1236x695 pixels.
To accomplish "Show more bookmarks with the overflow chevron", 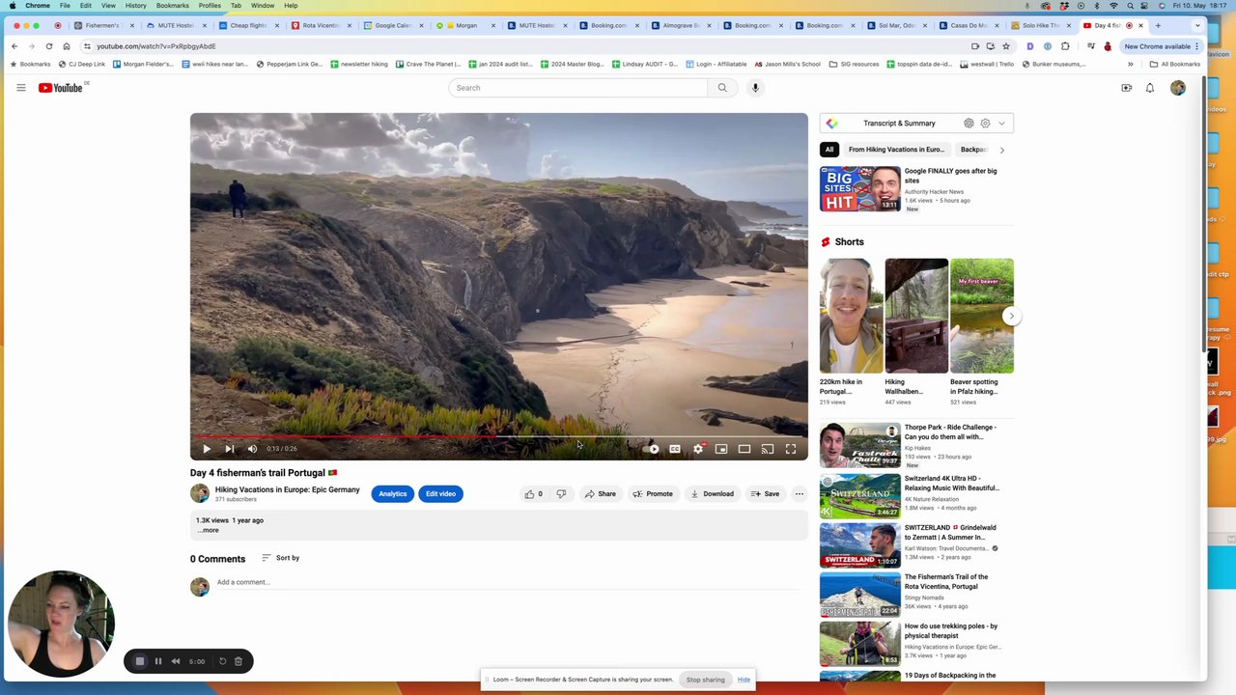I will pyautogui.click(x=1130, y=65).
